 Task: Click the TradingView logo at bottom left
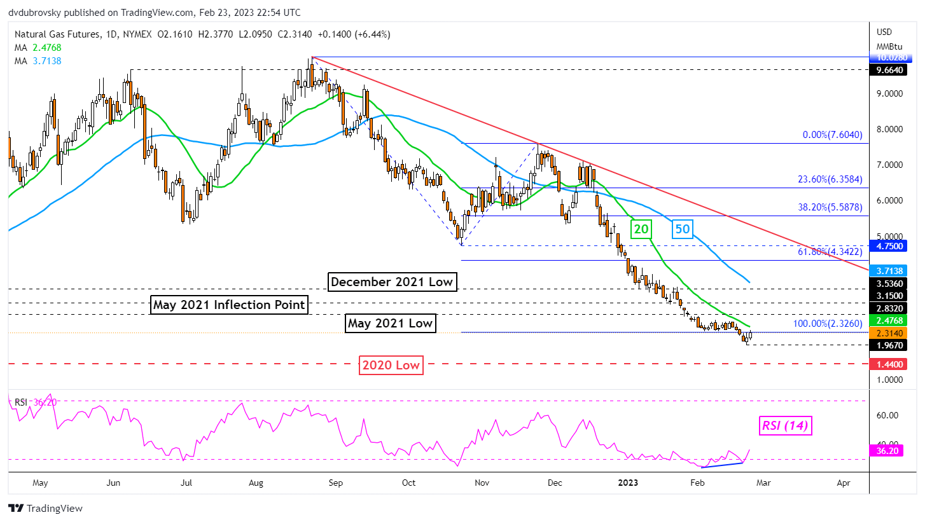(x=45, y=509)
